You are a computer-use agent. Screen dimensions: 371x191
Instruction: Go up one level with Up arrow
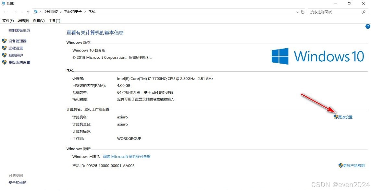[28, 12]
